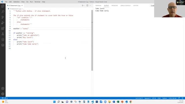Image resolution: width=185 pixels, height=104 pixels.
Task: Open Windows Start menu
Action: (x=54, y=102)
